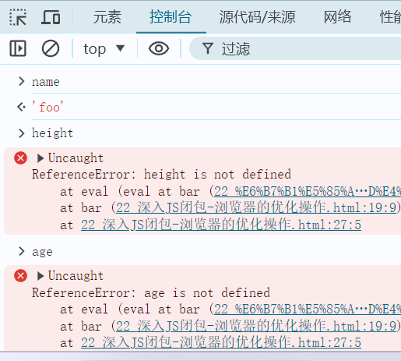Screen dimensions: 401x361
Task: Clear the console with the ban icon
Action: coord(51,48)
